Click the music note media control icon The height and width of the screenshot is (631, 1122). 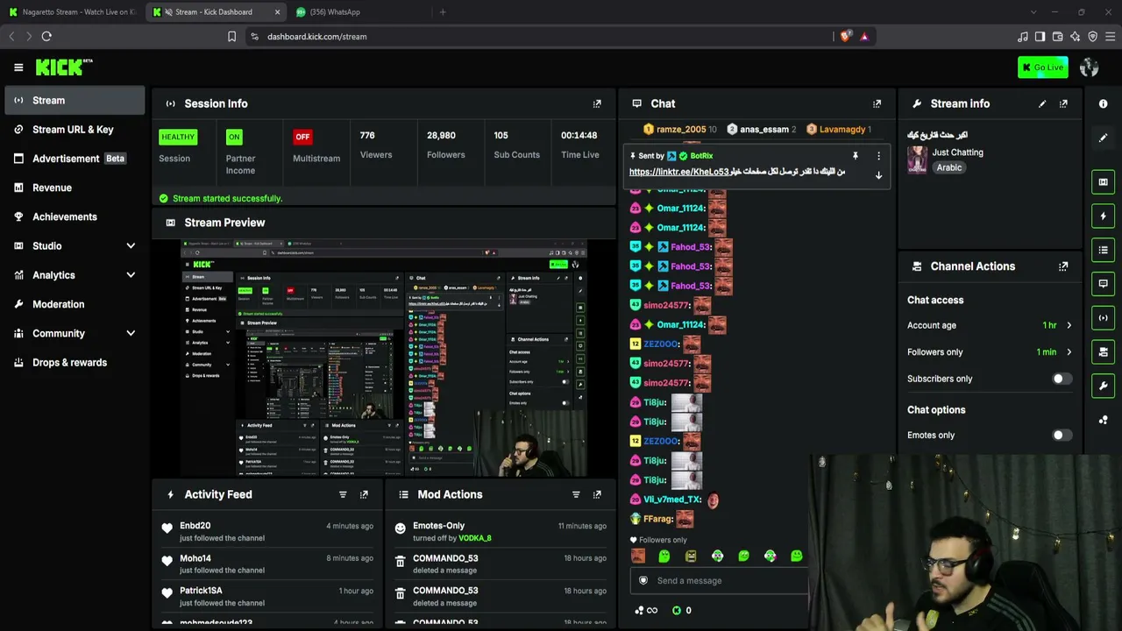coord(1022,37)
